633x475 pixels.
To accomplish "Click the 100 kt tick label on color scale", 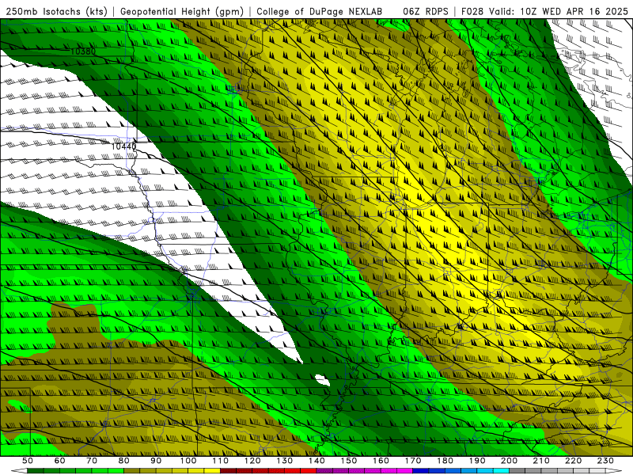I will (x=188, y=461).
